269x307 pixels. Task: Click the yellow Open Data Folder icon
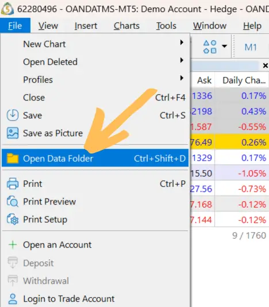click(x=13, y=158)
